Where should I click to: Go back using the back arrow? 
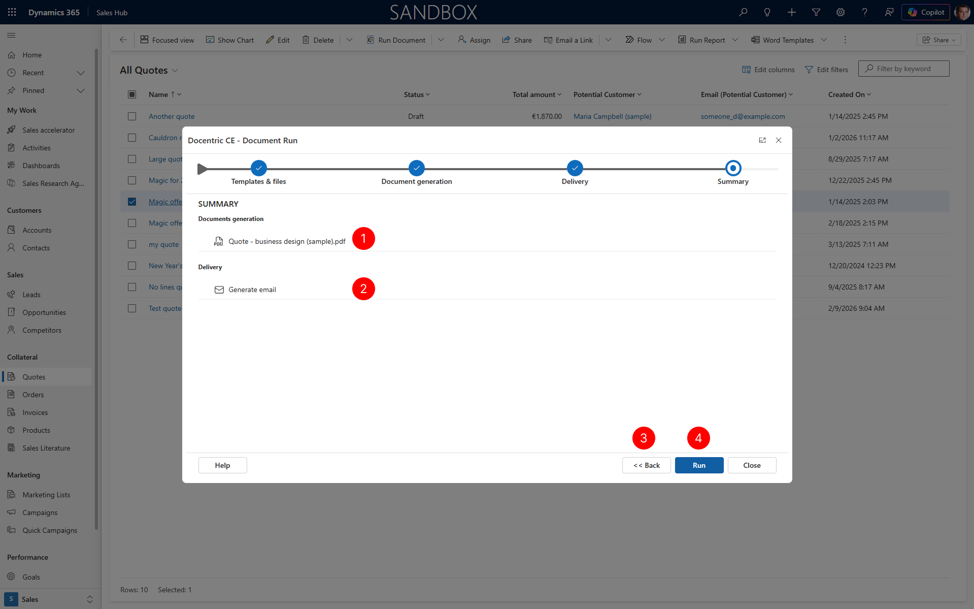[x=123, y=40]
